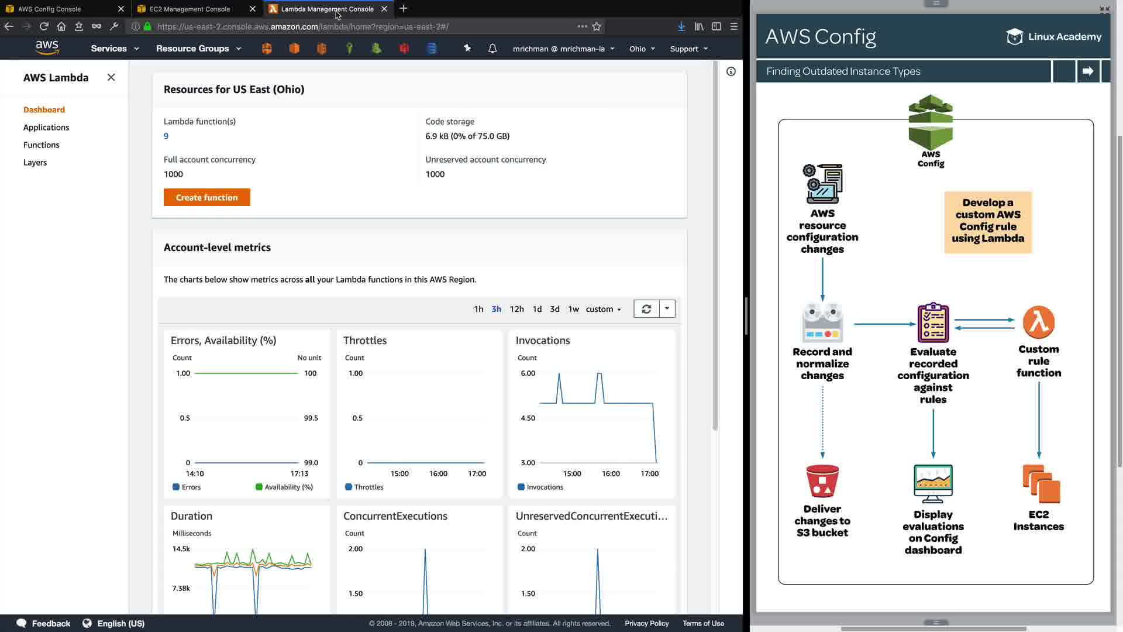1123x632 pixels.
Task: Select the 1h time range
Action: click(478, 309)
